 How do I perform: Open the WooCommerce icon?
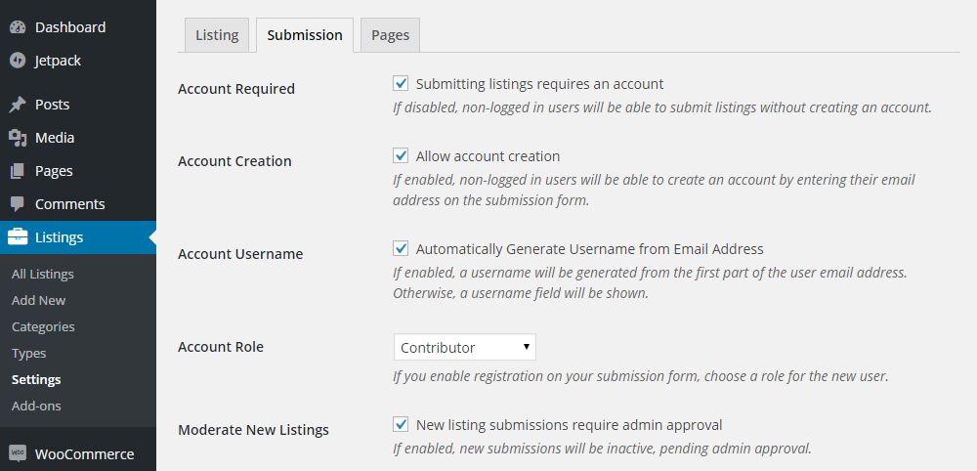(x=18, y=453)
